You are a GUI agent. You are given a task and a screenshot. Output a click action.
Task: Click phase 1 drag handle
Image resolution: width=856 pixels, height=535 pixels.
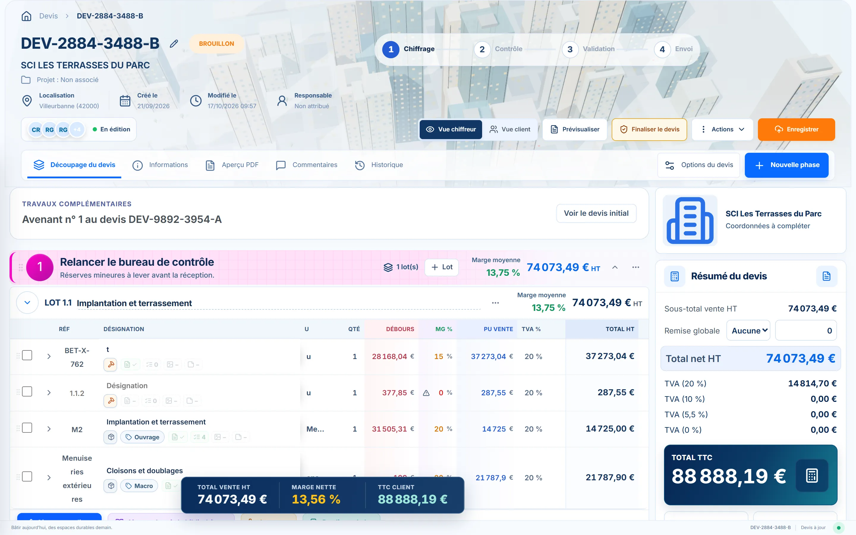coord(21,267)
